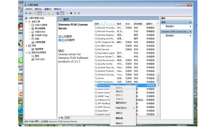Sort by the 登录为 column header

pyautogui.click(x=150, y=24)
